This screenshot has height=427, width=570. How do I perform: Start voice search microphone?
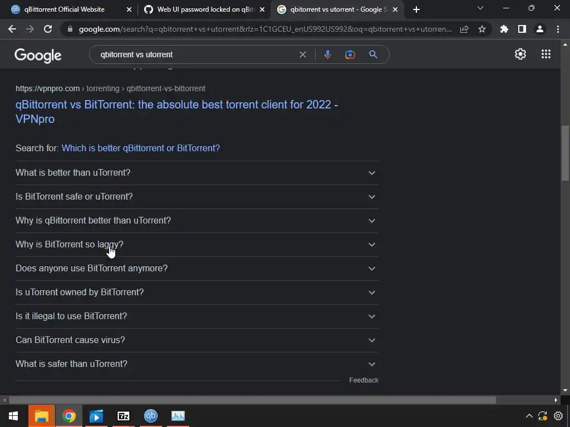327,54
